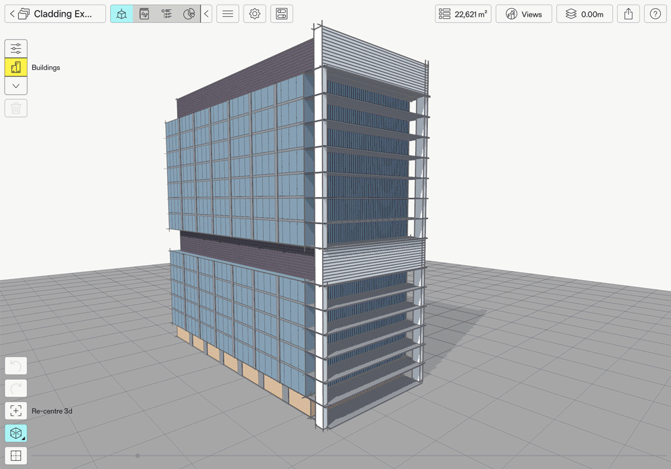Open settings with the gear icon

click(x=254, y=14)
